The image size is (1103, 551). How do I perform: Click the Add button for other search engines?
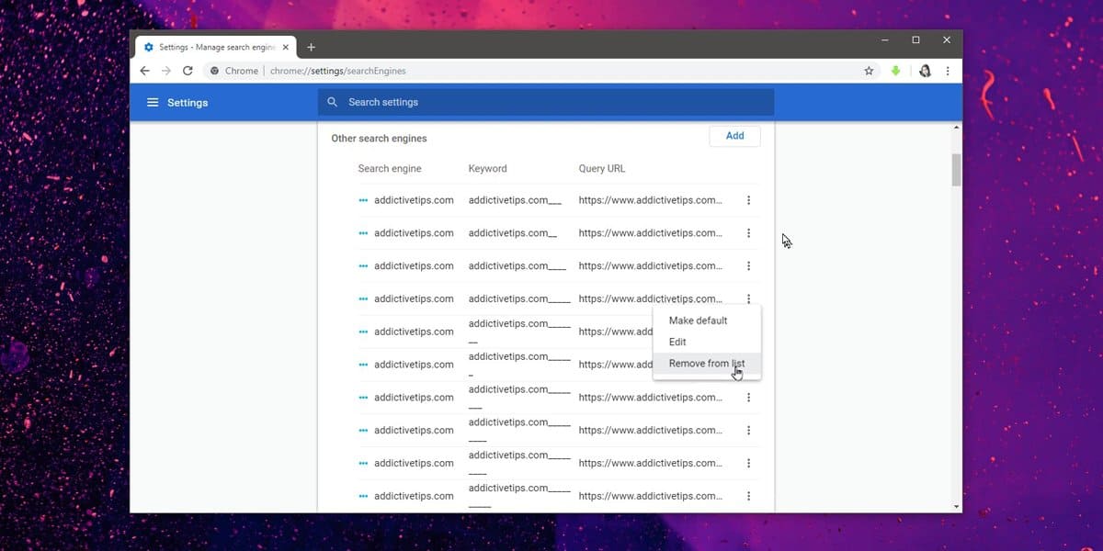click(x=734, y=135)
